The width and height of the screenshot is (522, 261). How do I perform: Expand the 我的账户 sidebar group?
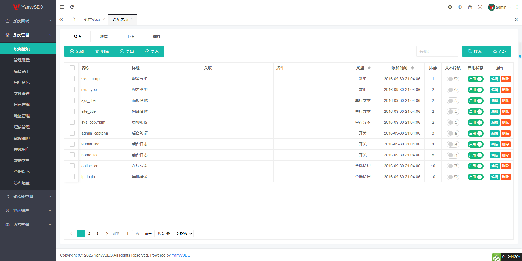28,211
